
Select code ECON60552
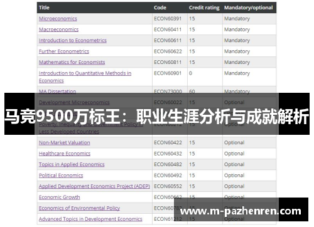(168, 186)
